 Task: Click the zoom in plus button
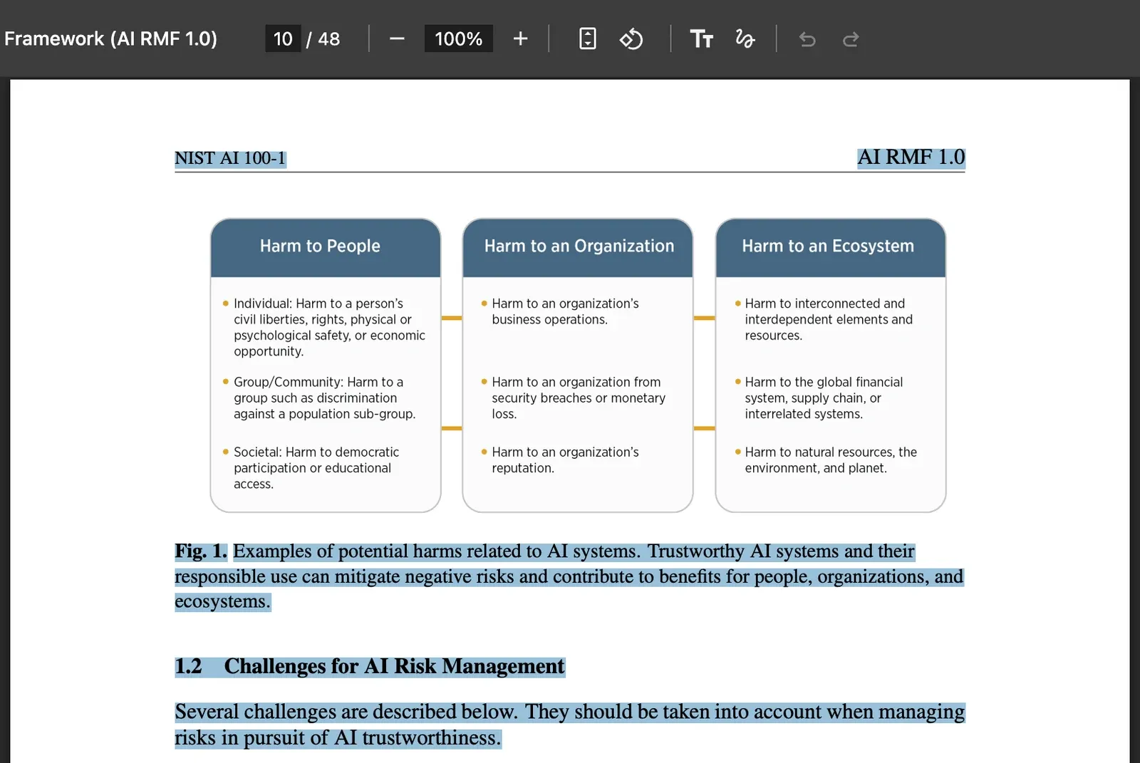[x=520, y=38]
